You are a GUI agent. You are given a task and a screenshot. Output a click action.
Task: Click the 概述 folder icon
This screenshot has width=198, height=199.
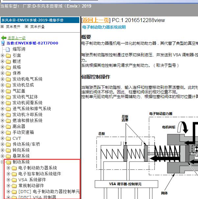click(x=8, y=62)
